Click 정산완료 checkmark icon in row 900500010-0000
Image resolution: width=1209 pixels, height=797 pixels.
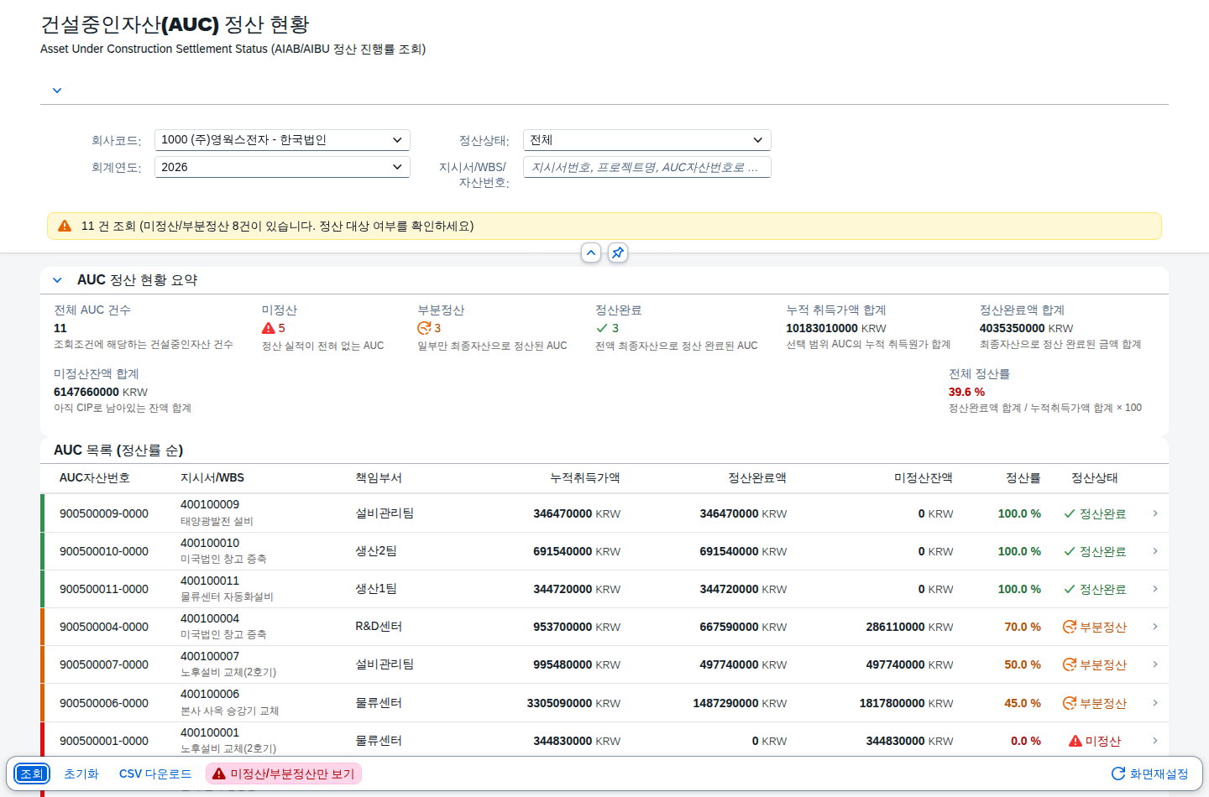(1070, 551)
